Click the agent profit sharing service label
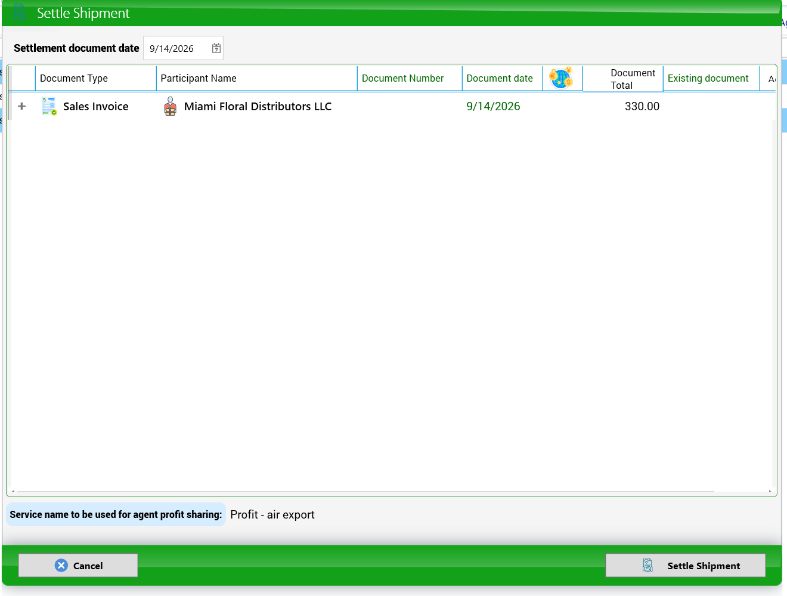Viewport: 787px width, 596px height. pos(116,514)
